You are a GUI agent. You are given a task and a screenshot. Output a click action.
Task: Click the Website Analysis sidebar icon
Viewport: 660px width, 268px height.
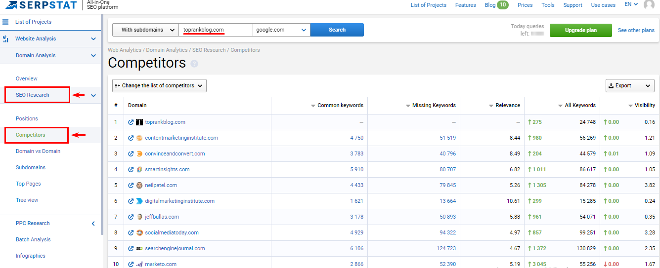(x=6, y=38)
